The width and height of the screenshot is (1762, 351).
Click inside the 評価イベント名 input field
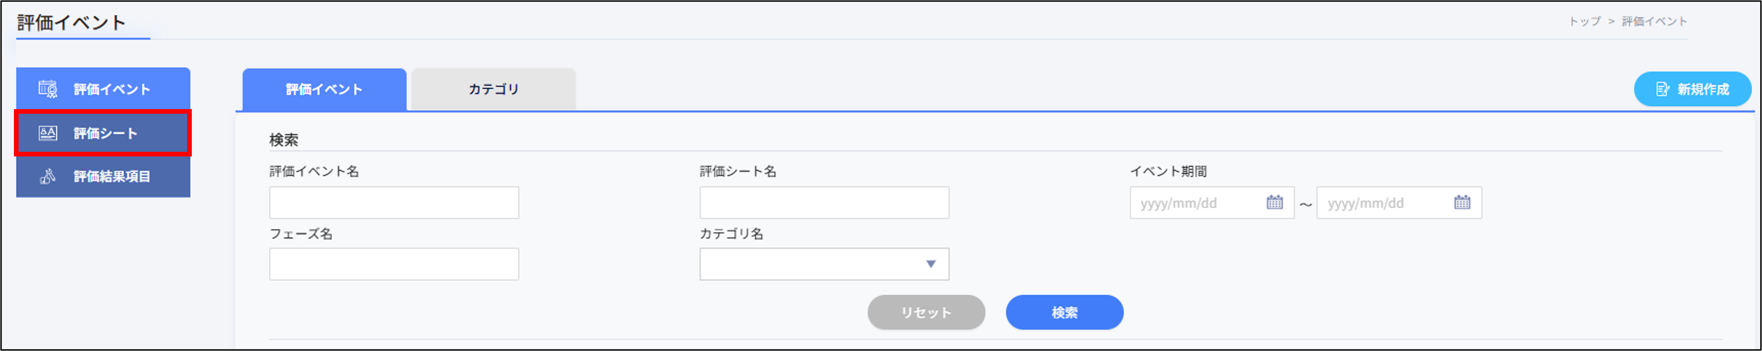click(394, 202)
